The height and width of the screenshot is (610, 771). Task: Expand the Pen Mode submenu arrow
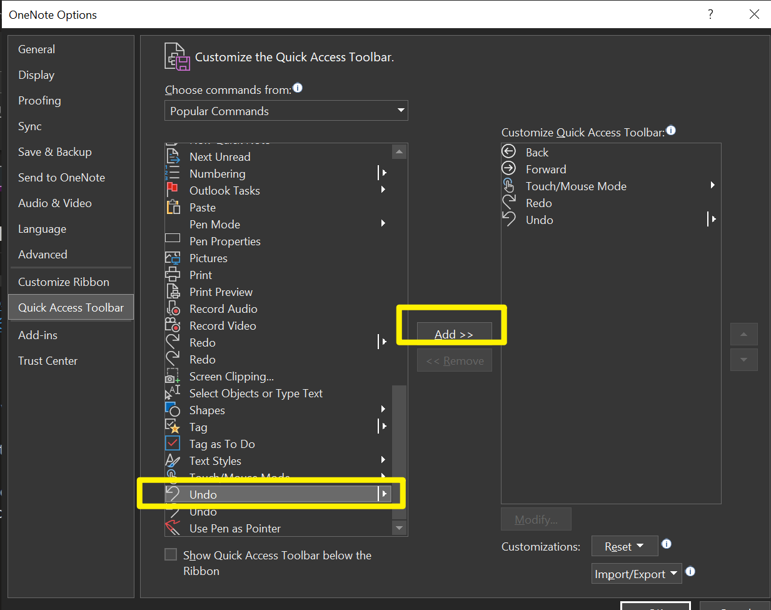[x=384, y=223]
